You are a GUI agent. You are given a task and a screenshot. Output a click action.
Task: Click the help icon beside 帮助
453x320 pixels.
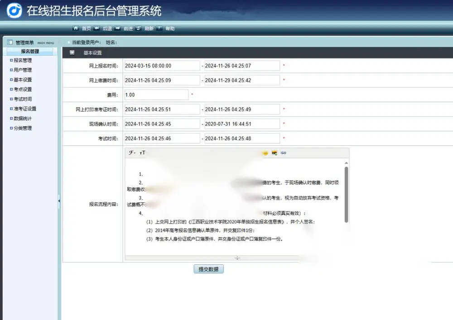(x=159, y=28)
